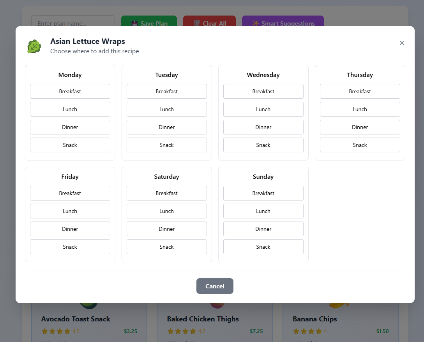Open Smart Suggestions behind the dialog
The width and height of the screenshot is (424, 342).
tap(283, 21)
